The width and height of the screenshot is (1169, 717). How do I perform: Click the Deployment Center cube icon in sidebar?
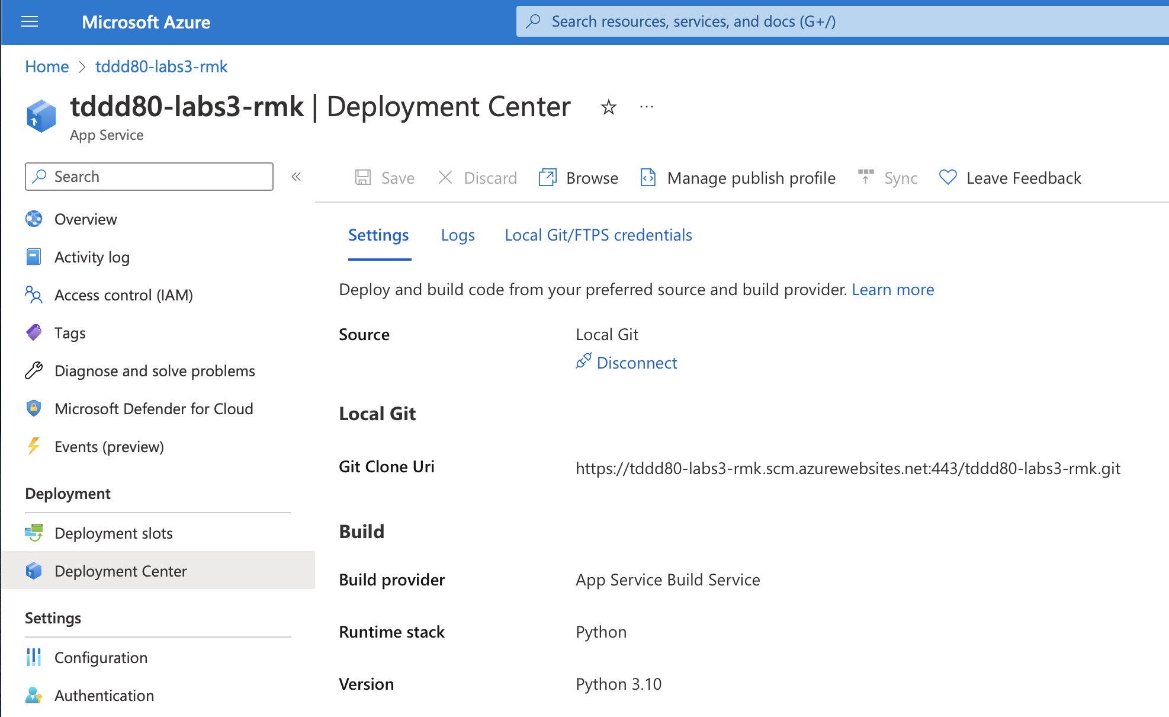click(x=34, y=571)
